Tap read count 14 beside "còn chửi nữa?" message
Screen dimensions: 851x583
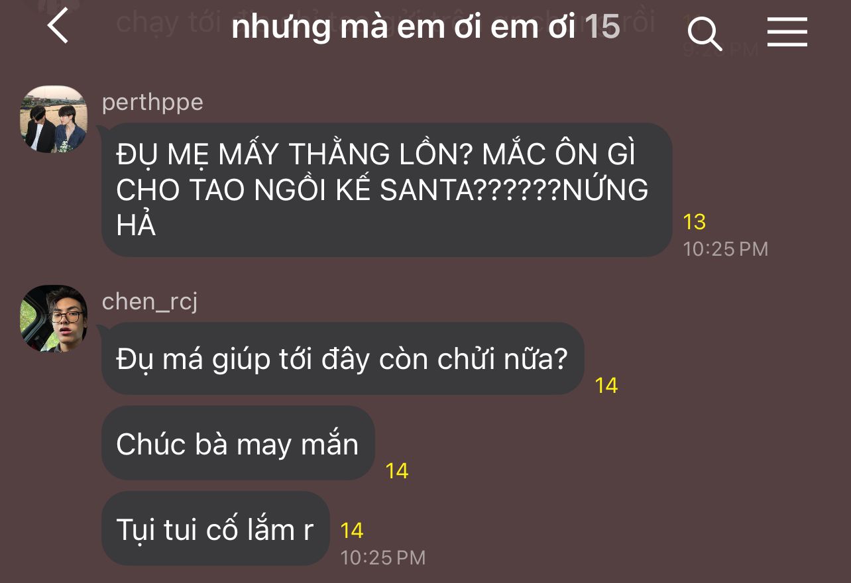pyautogui.click(x=606, y=386)
